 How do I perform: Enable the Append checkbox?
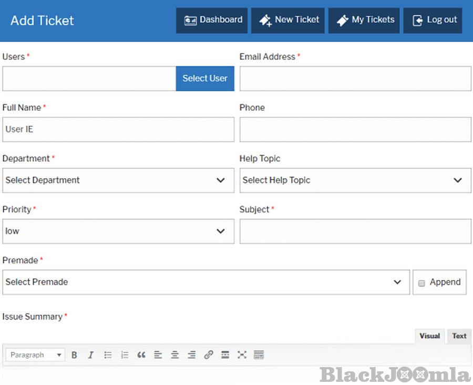(421, 283)
